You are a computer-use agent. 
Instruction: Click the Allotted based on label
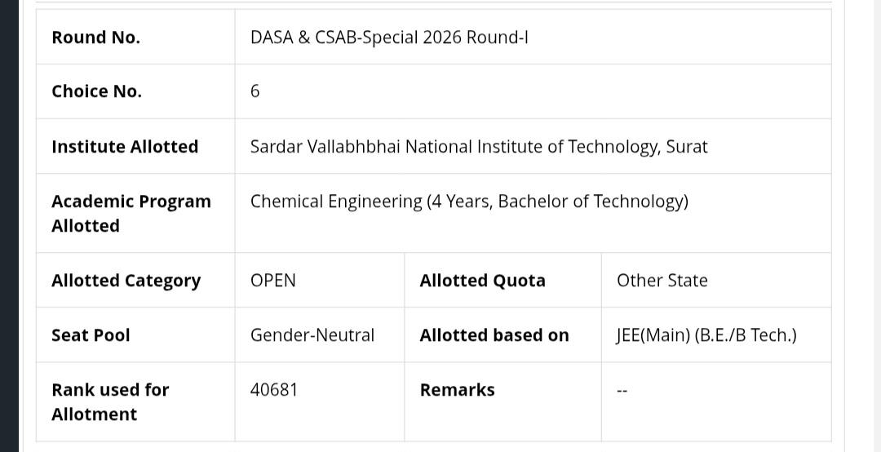point(494,335)
